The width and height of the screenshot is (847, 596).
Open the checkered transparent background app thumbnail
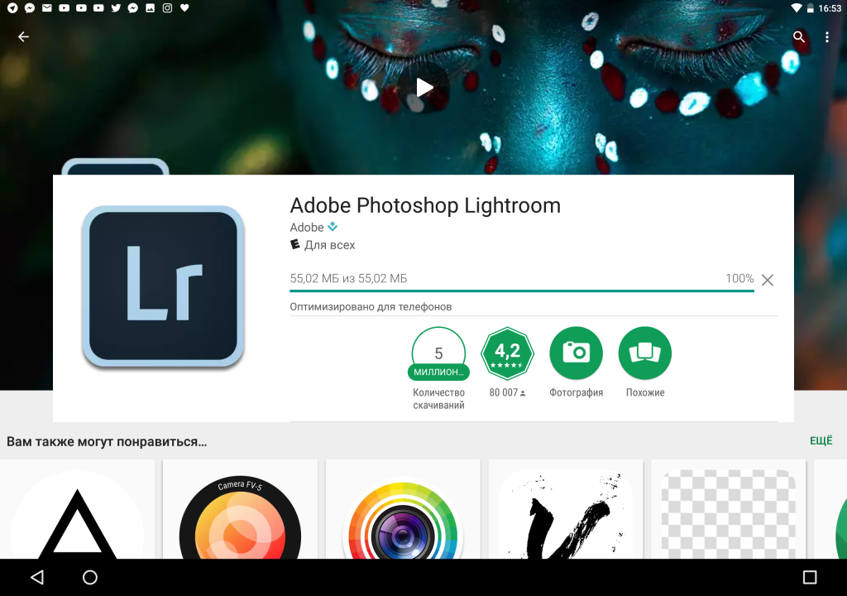[x=729, y=513]
